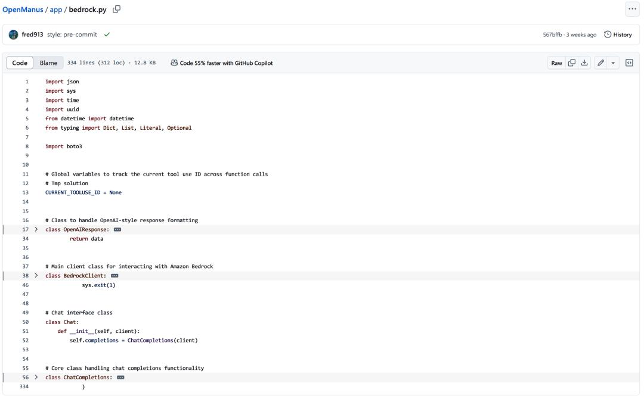644x399 pixels.
Task: View green check commit status
Action: 107,35
